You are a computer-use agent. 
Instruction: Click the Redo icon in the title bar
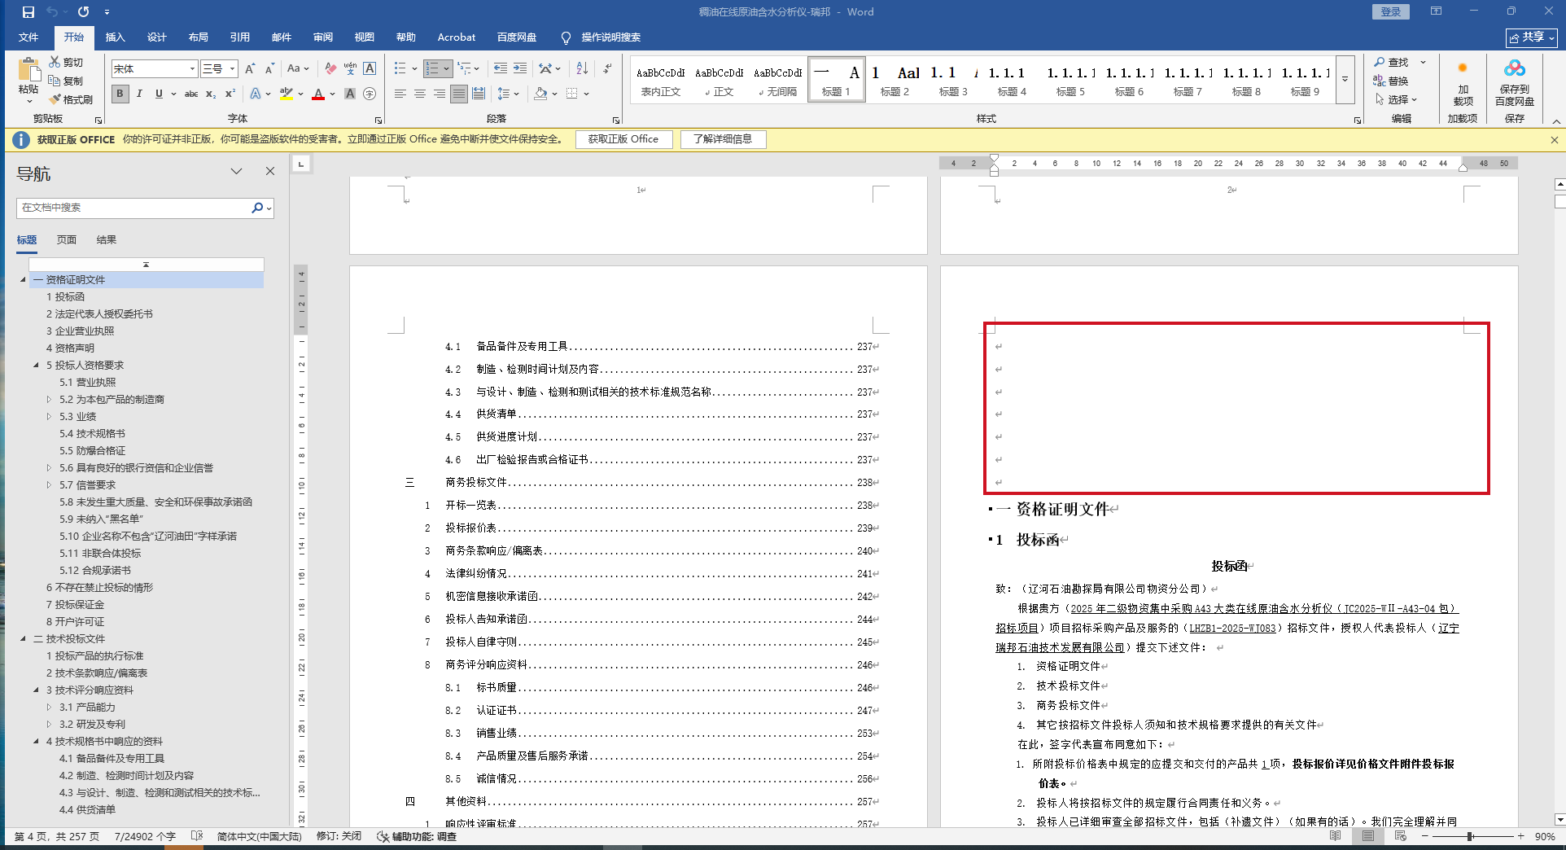click(x=83, y=12)
